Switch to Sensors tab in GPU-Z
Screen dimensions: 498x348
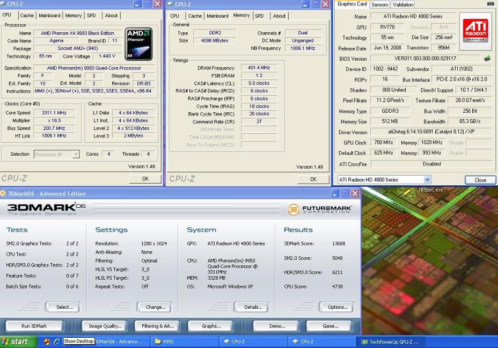point(380,4)
